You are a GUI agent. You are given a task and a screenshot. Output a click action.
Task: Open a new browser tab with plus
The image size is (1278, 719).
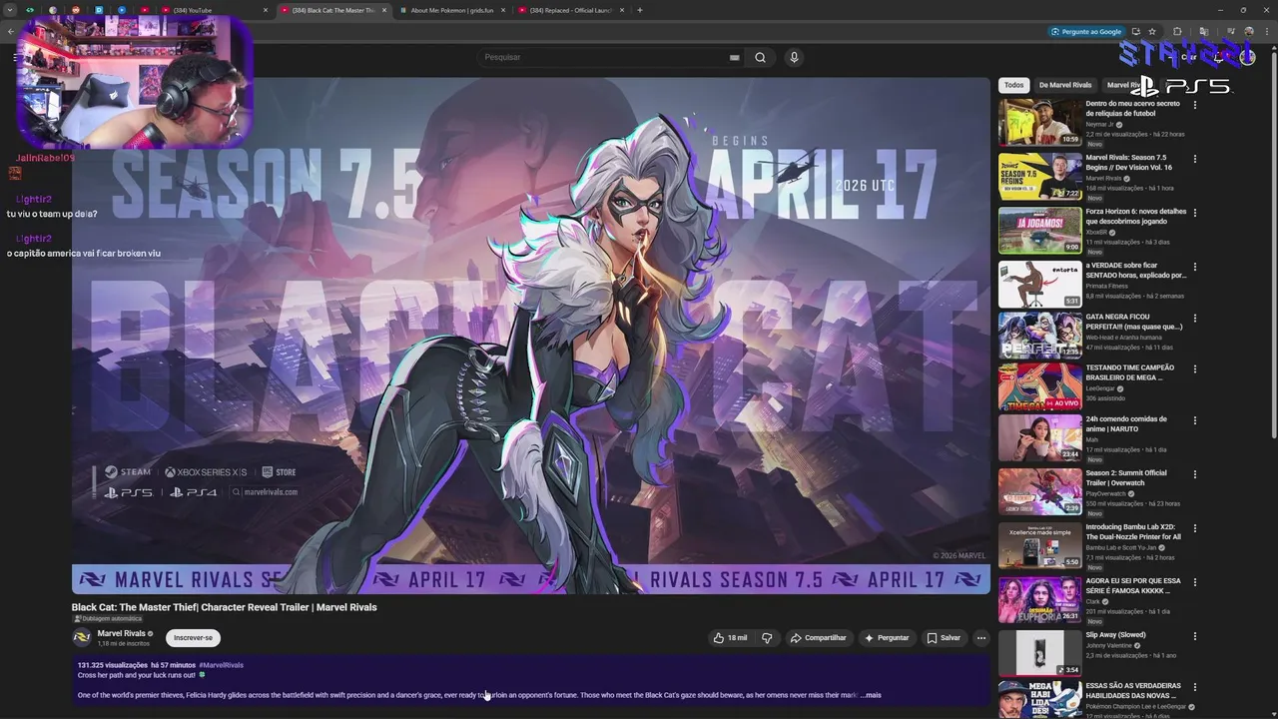coord(640,10)
